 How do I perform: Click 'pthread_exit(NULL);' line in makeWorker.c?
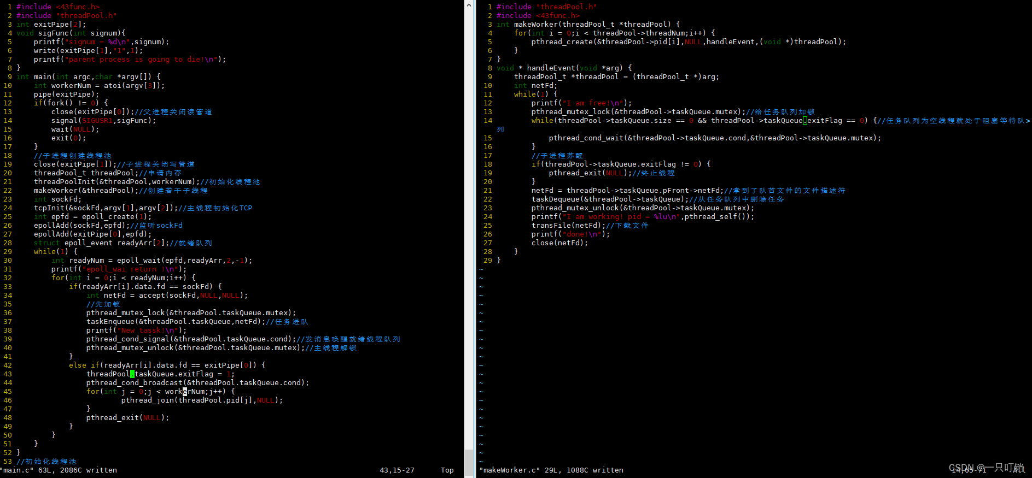[x=612, y=173]
